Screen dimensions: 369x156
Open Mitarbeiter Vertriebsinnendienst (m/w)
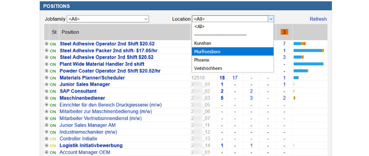pos(101,118)
